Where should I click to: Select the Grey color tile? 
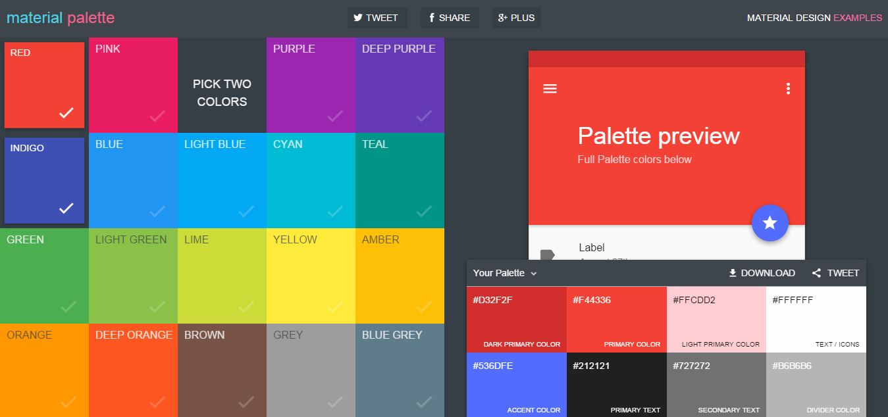coord(311,370)
